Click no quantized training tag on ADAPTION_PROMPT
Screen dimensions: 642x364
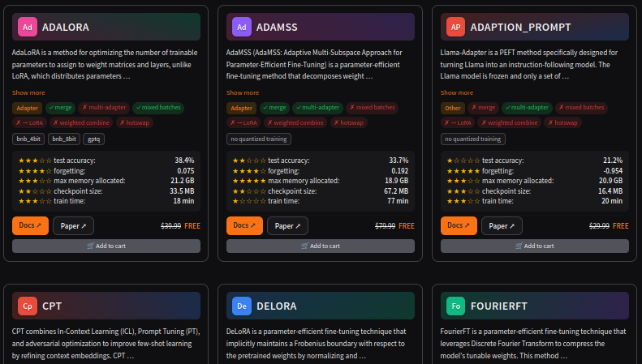(473, 139)
